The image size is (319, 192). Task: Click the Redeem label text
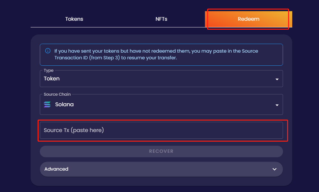pos(248,19)
